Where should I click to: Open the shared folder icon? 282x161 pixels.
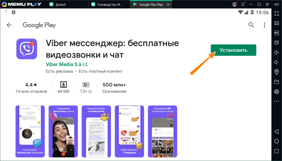(277, 82)
